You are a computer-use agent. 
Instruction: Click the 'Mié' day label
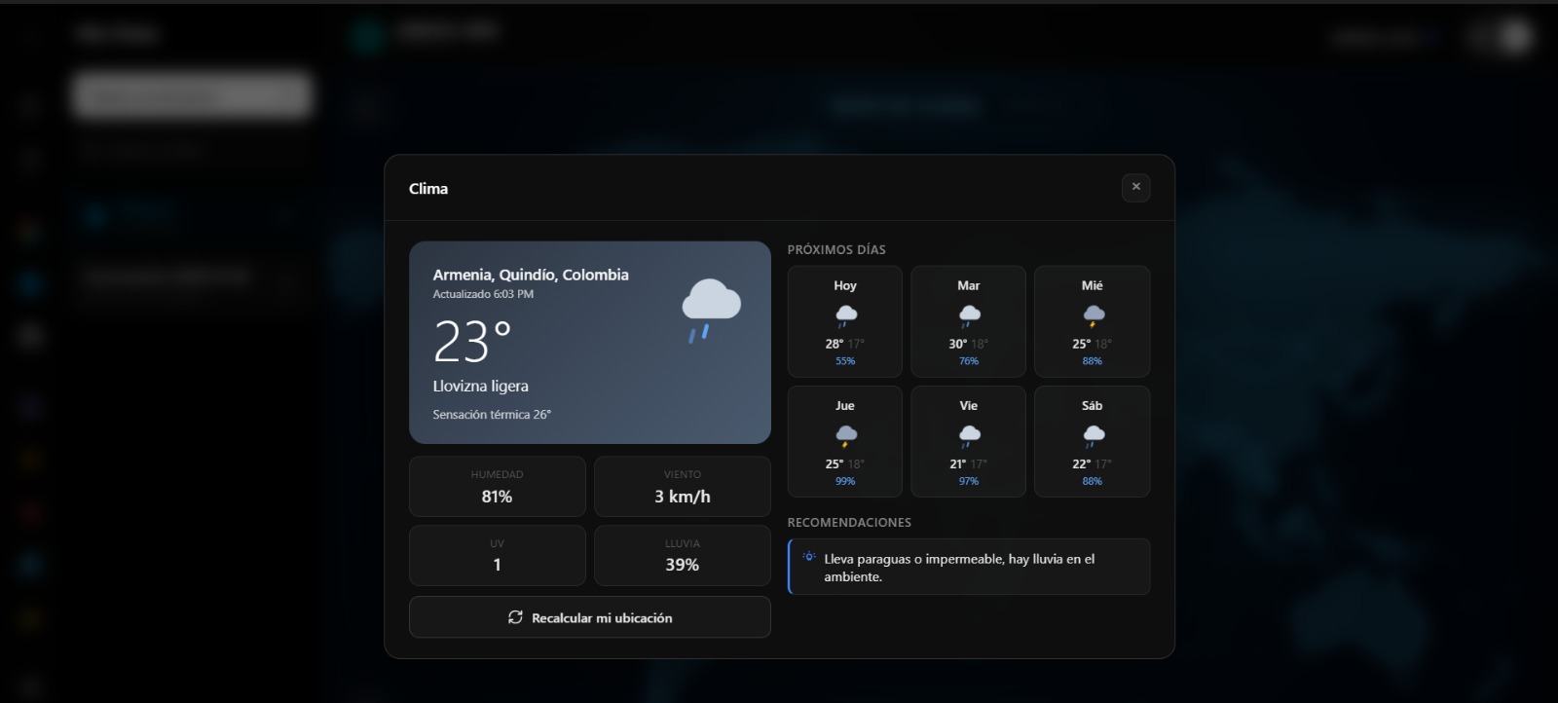(x=1093, y=285)
